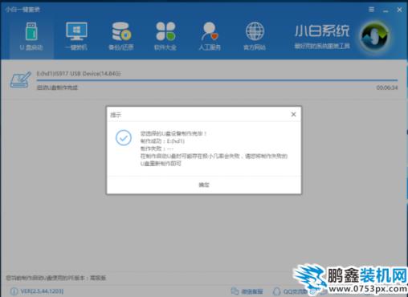The image size is (408, 297).
Task: Click the PE版本 高级版 notice text
Action: point(56,278)
